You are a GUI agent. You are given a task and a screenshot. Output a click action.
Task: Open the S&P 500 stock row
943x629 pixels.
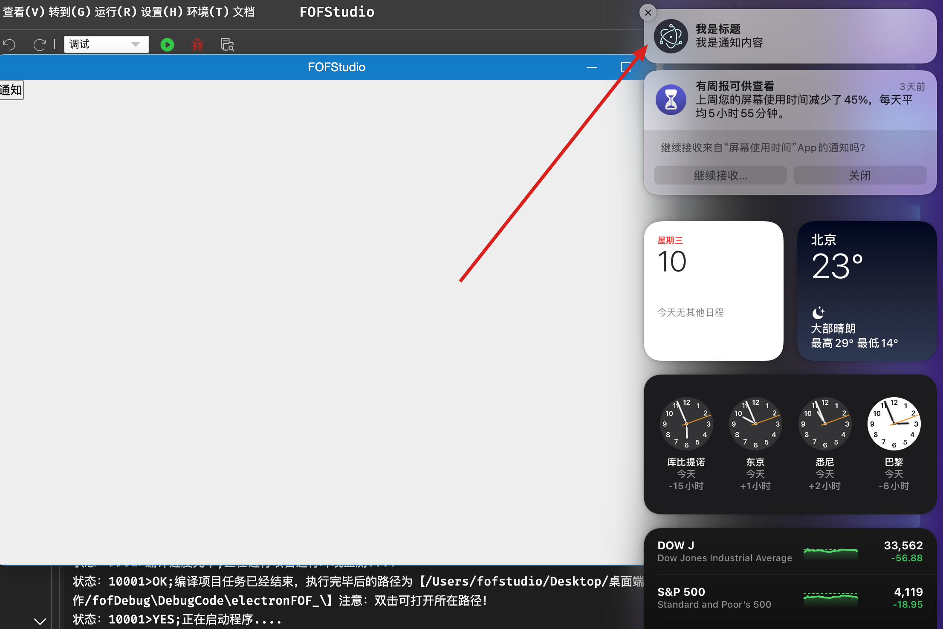(x=790, y=598)
